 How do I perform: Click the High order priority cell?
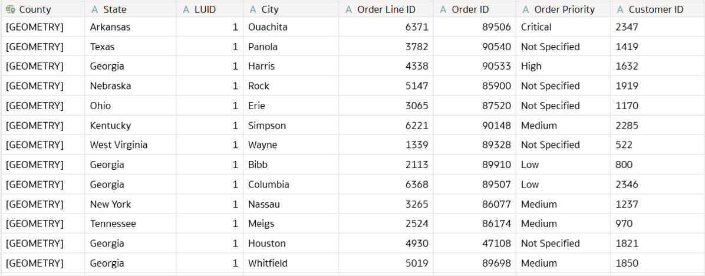tap(531, 66)
